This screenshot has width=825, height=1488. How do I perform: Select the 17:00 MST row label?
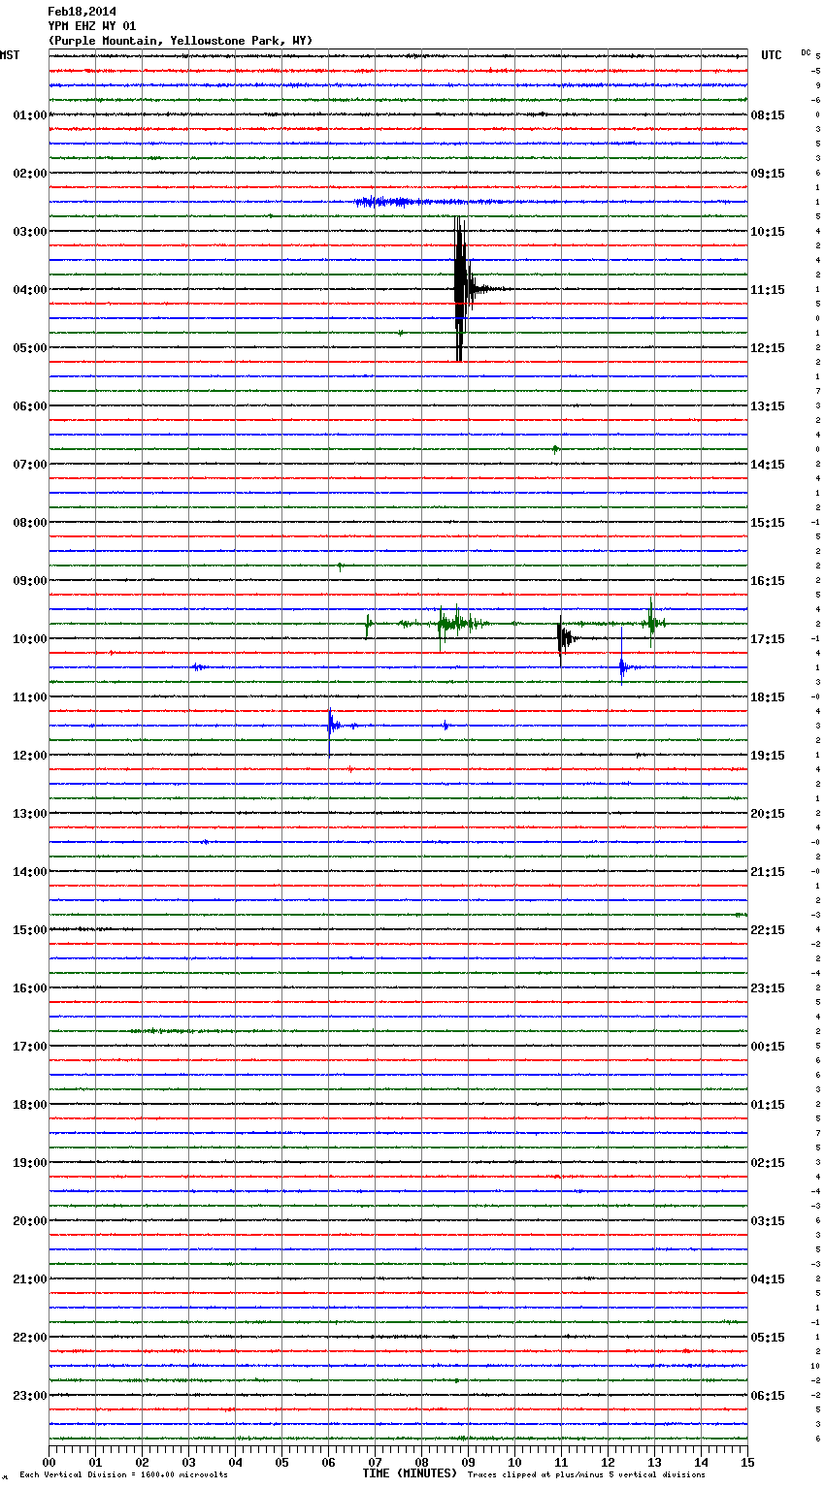pos(30,1047)
